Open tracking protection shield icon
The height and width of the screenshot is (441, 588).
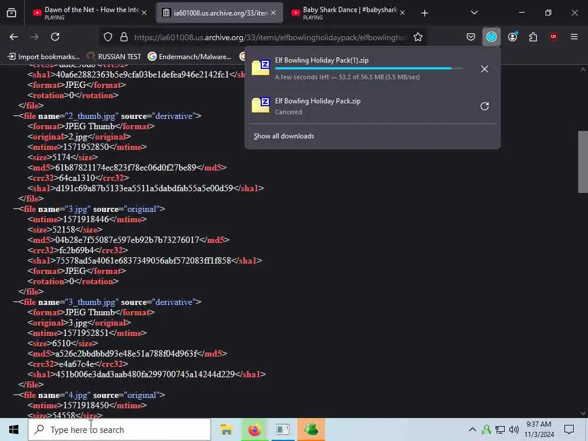click(x=108, y=37)
